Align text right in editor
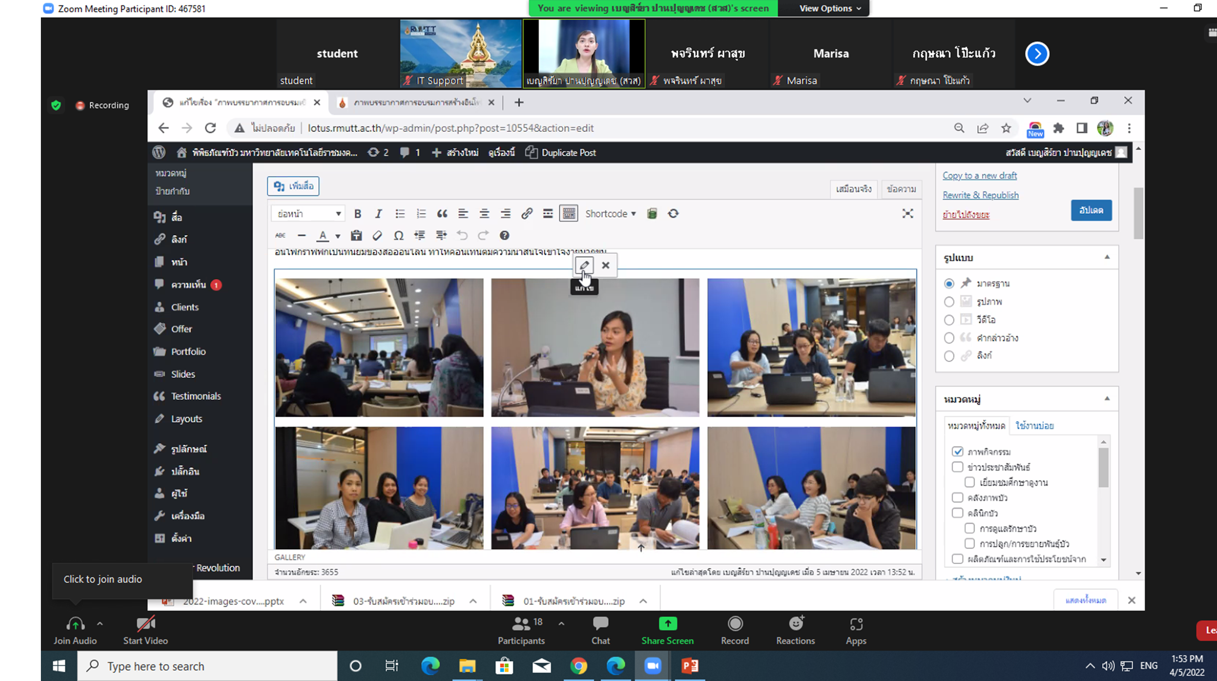Screen dimensions: 1217x681 506,214
